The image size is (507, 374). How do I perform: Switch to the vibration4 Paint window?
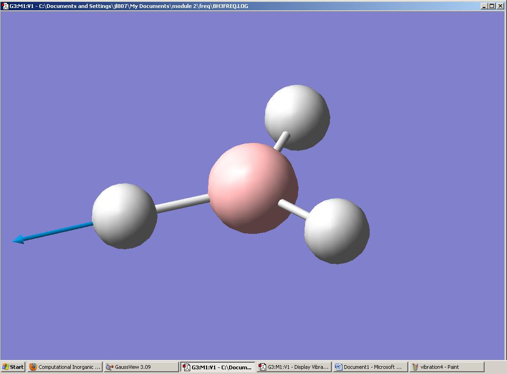[446, 367]
